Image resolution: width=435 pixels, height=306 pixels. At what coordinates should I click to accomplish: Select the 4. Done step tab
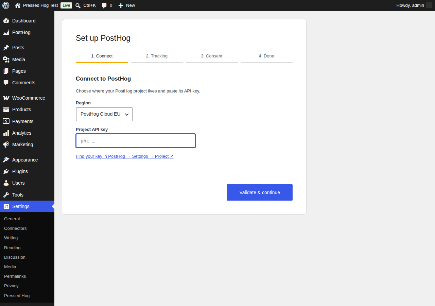pyautogui.click(x=266, y=56)
